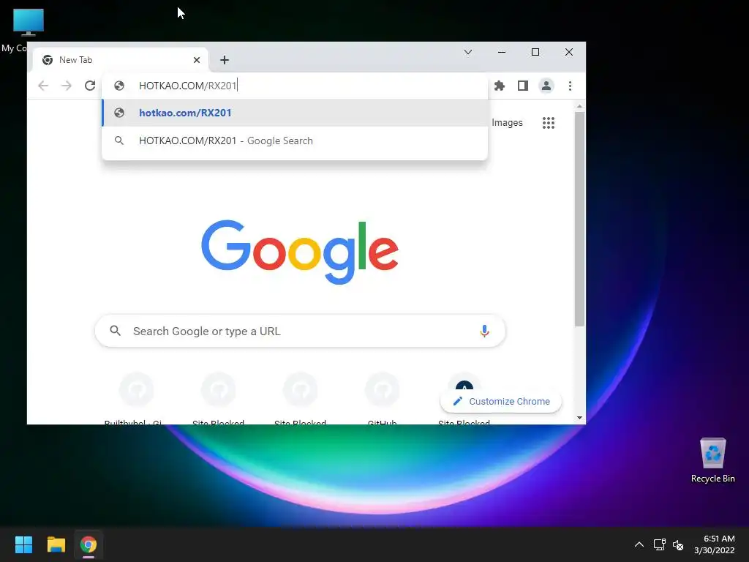Click the scrollbar up arrow
The image size is (749, 562).
[x=579, y=106]
